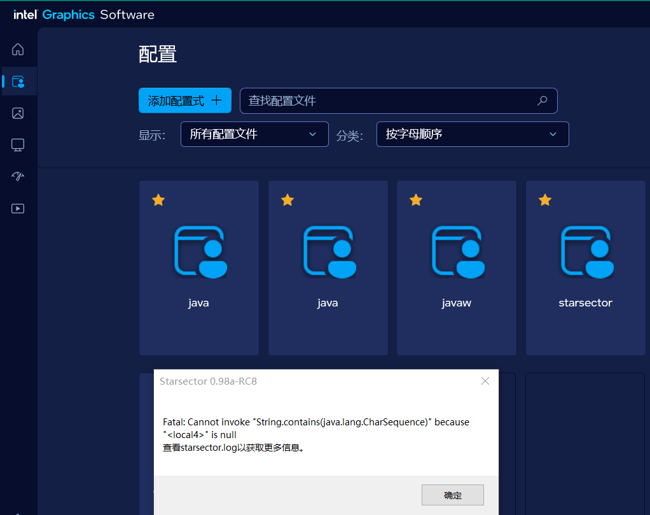Click the Fatal error message text

click(x=316, y=429)
